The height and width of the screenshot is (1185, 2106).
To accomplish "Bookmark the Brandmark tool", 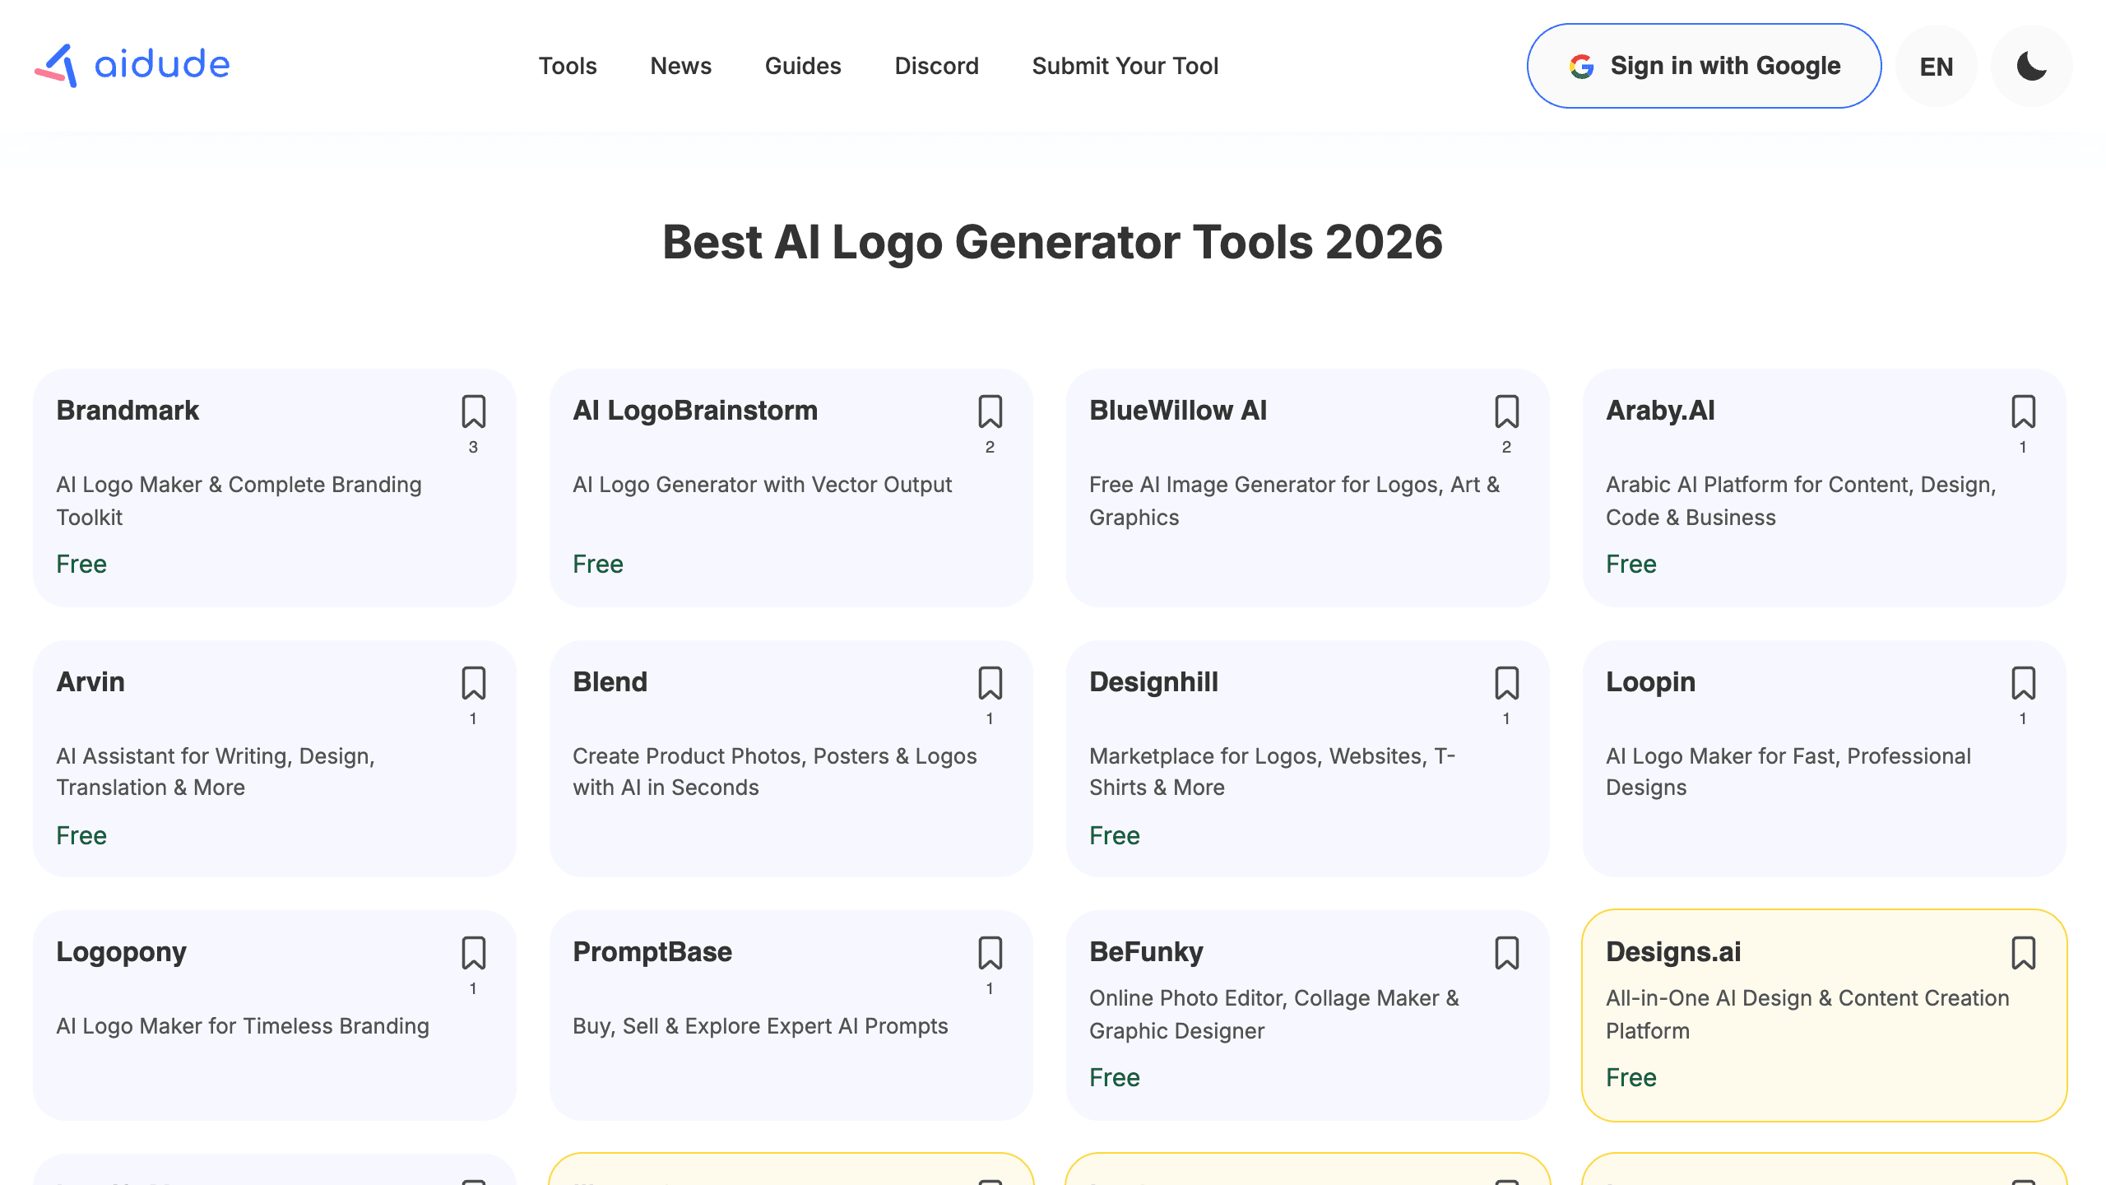I will (474, 411).
